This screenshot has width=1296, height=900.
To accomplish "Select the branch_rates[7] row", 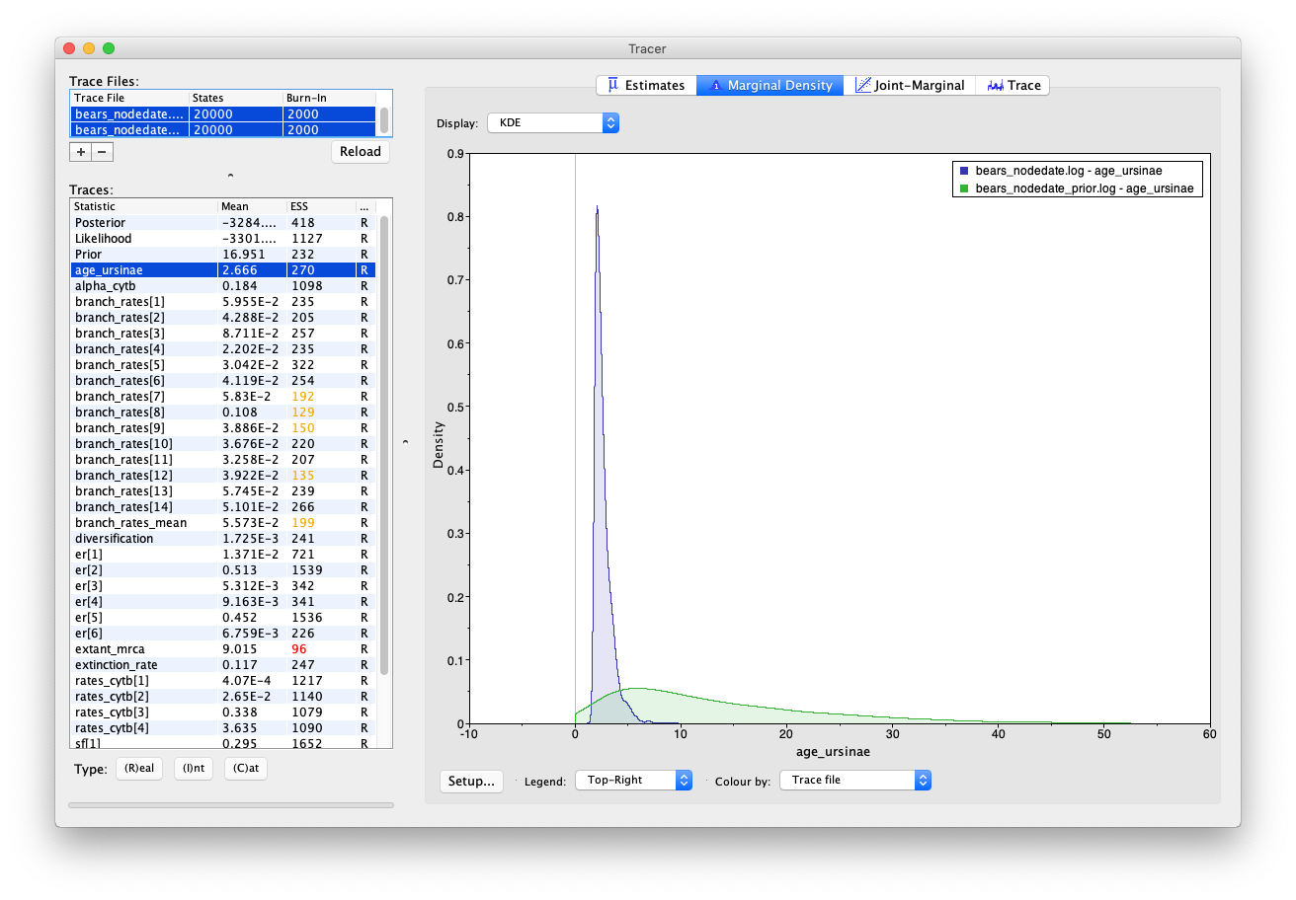I will [x=223, y=396].
